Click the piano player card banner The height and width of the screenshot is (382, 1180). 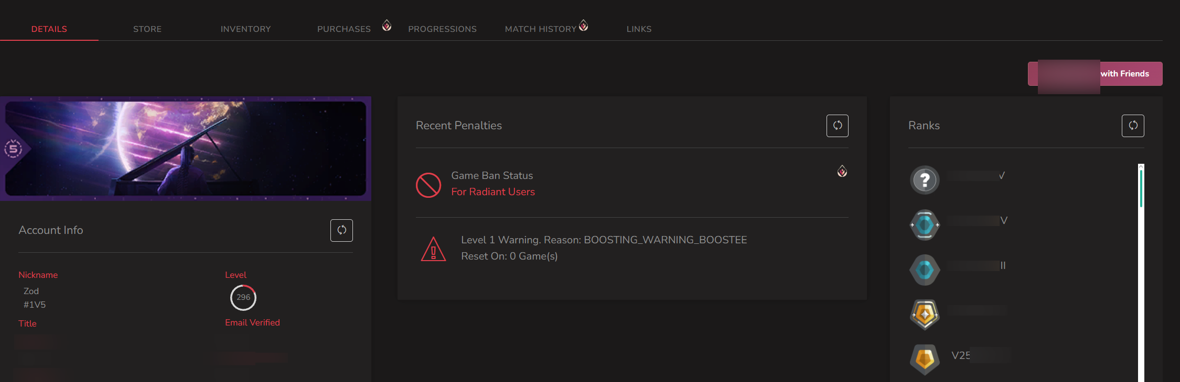(x=186, y=149)
